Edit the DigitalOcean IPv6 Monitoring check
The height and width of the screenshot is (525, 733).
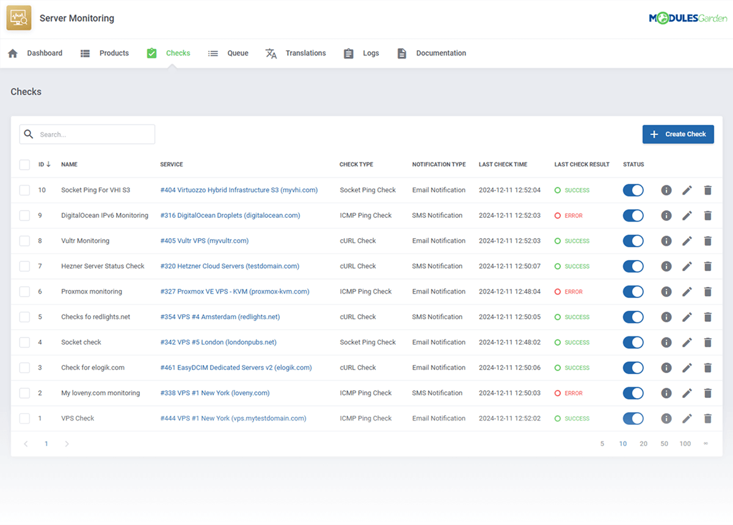pos(687,215)
